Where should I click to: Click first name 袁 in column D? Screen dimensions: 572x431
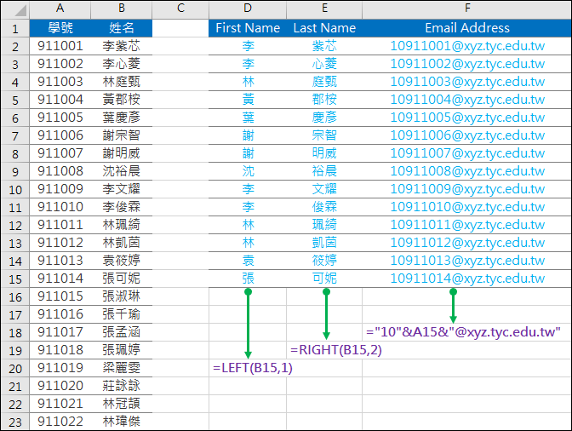[x=248, y=261]
